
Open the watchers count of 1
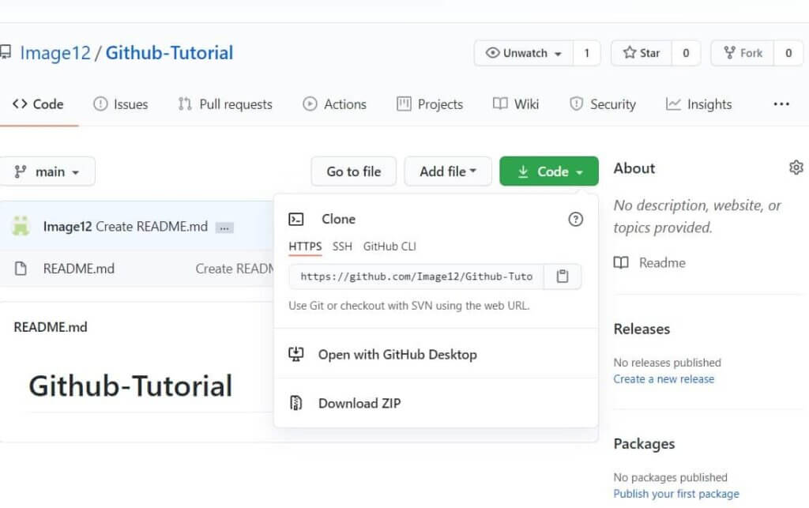coord(587,53)
